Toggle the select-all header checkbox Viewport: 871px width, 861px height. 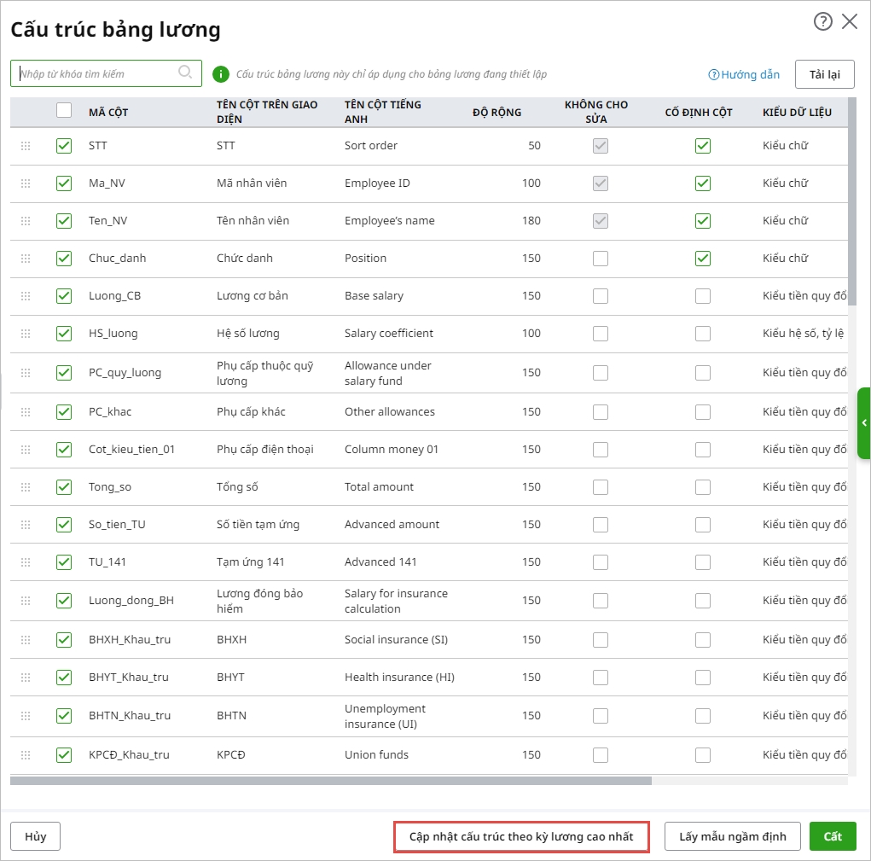click(64, 110)
